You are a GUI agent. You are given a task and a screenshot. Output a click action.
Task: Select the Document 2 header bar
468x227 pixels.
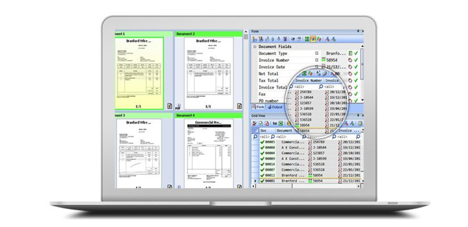[x=209, y=34]
